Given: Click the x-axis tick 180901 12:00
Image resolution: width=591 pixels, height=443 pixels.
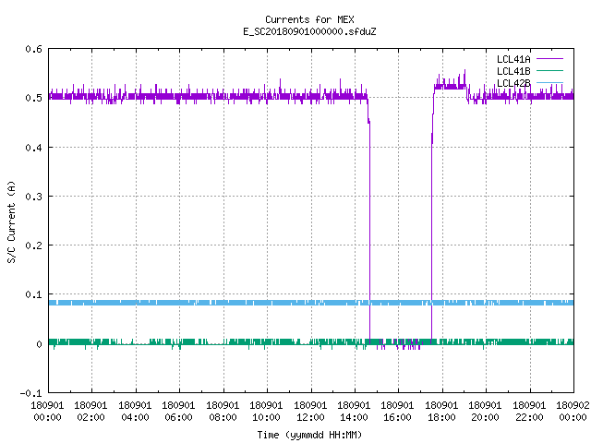Looking at the screenshot, I should coord(310,412).
